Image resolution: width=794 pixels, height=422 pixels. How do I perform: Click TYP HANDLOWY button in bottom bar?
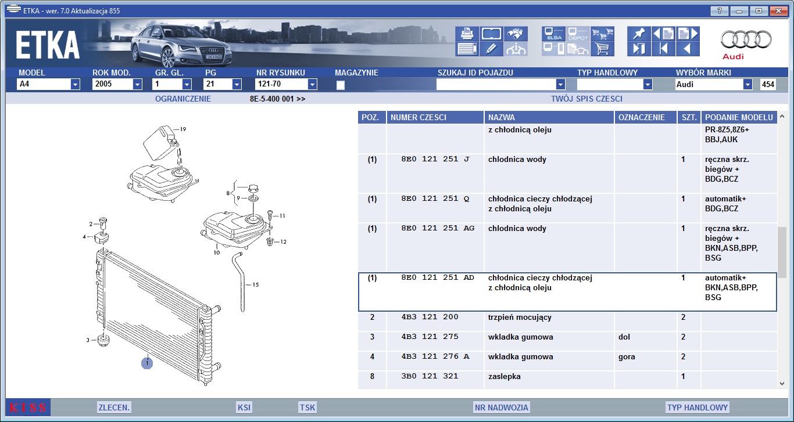pos(698,407)
